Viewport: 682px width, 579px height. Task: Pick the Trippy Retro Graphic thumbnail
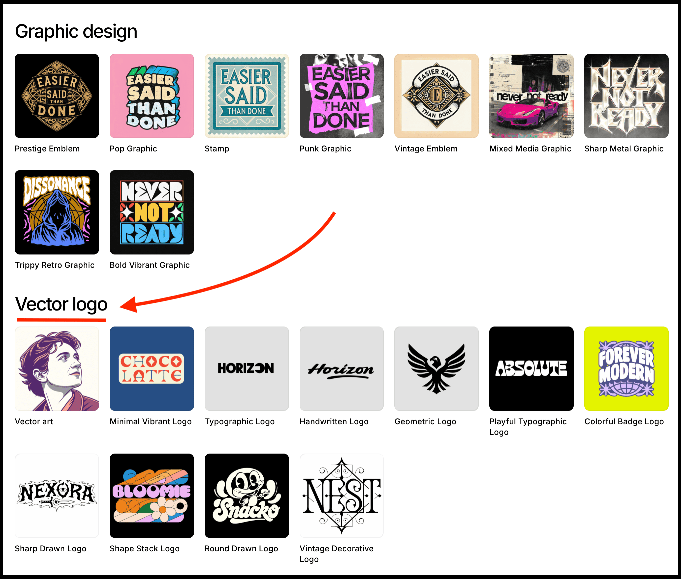click(x=57, y=212)
